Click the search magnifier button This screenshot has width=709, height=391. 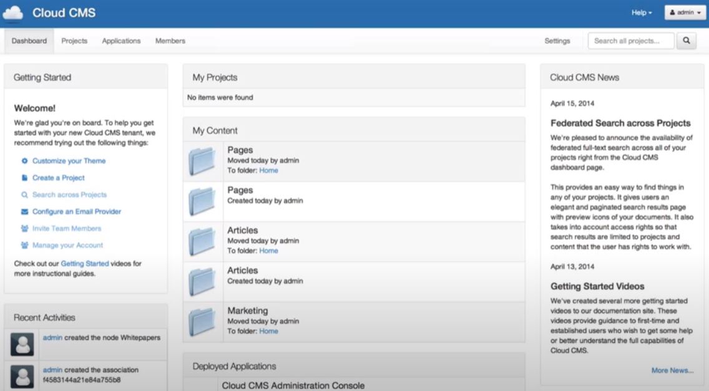[x=687, y=41]
